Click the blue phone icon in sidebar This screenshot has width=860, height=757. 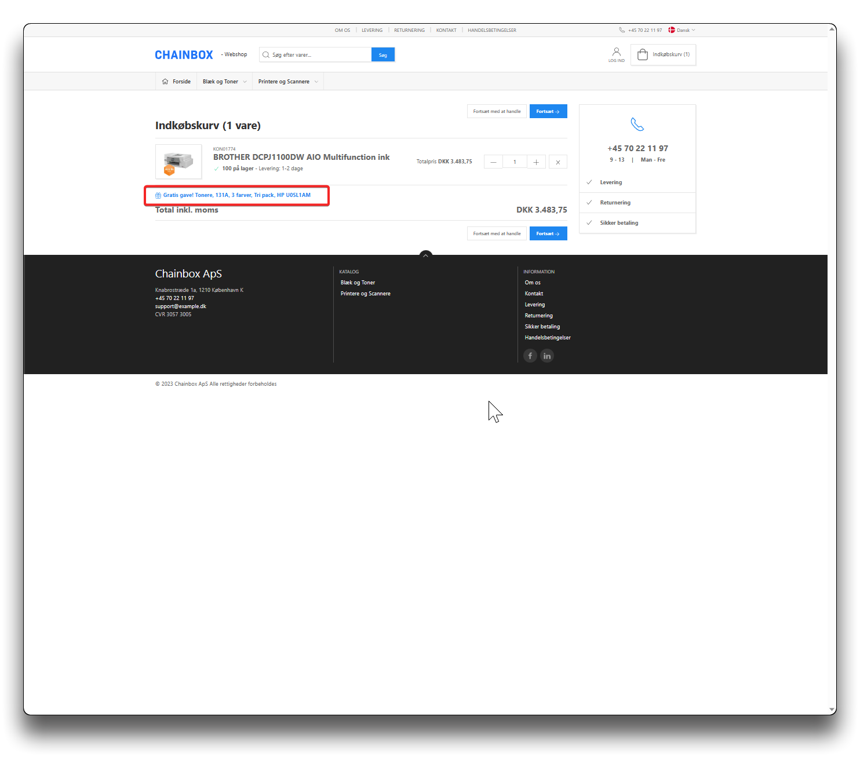(x=637, y=125)
